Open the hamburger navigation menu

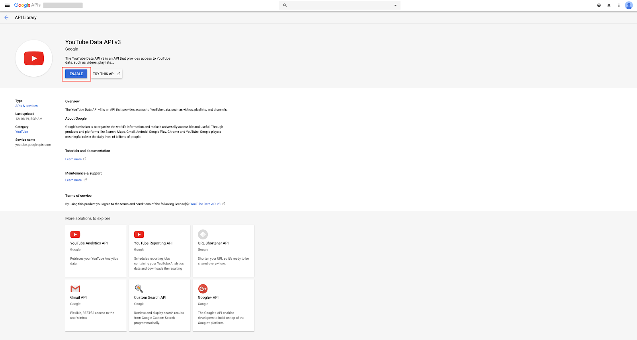7,5
